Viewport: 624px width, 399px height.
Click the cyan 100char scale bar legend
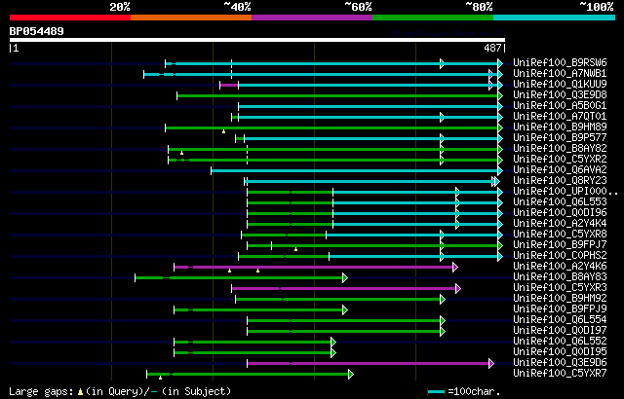(x=436, y=392)
